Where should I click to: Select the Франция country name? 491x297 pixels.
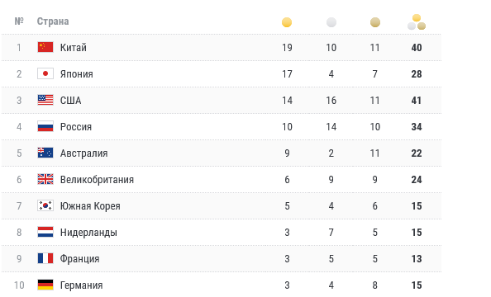[80, 259]
